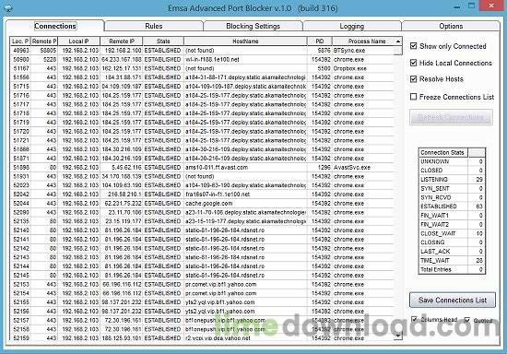Select local port 51167 row
The height and width of the screenshot is (354, 507).
click(x=202, y=68)
